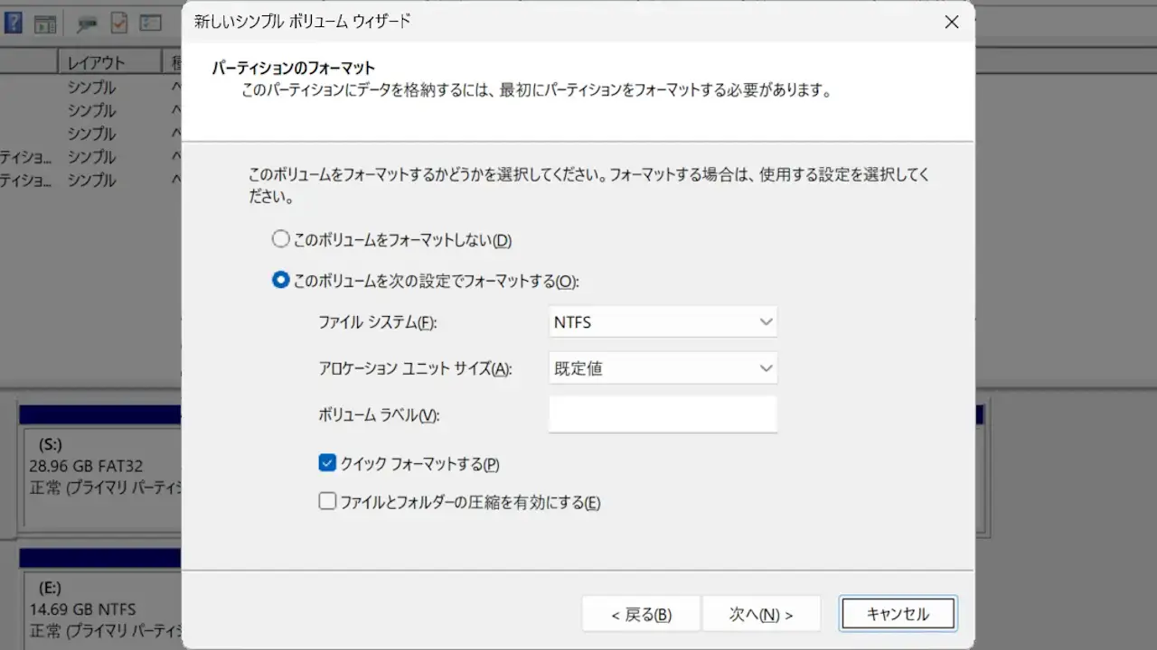Click the rightmost checklist window toolbar icon

(151, 23)
